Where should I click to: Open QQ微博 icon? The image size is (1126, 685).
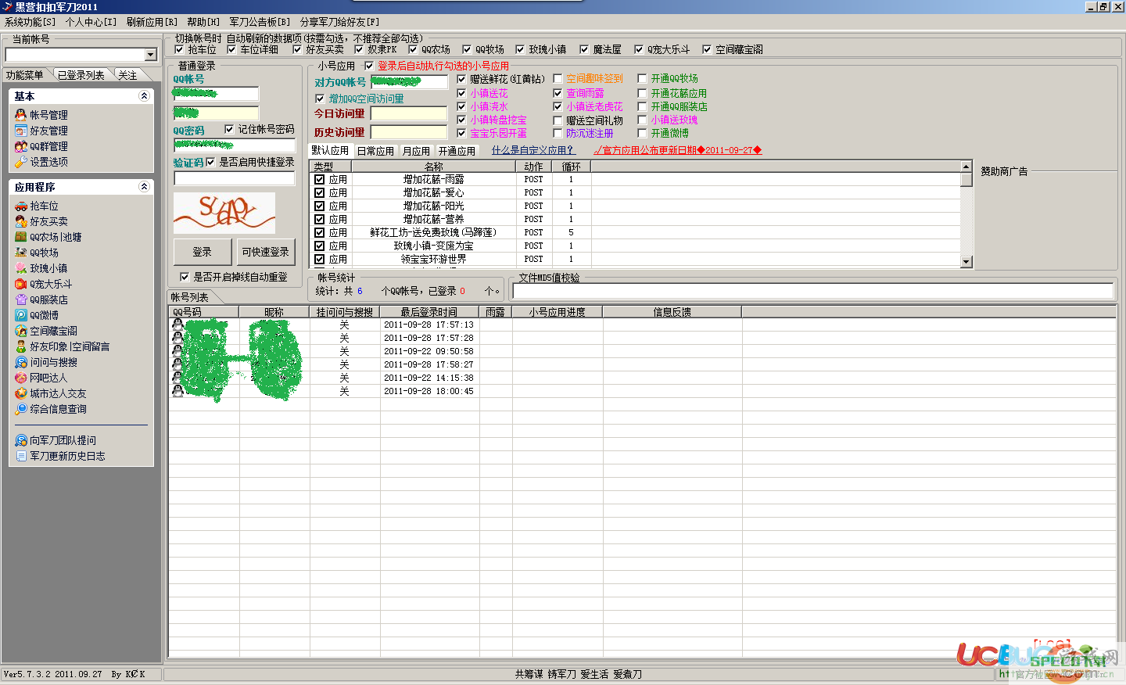[21, 315]
